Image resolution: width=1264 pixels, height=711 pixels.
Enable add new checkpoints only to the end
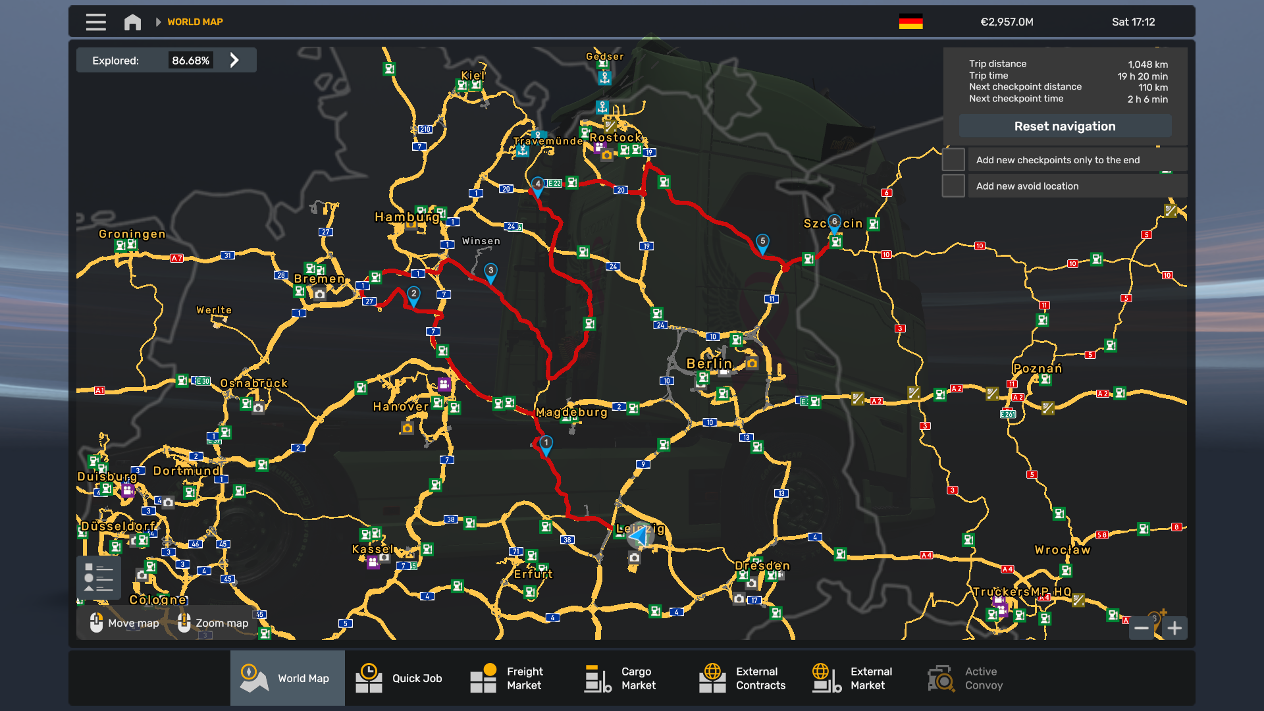[x=953, y=159]
